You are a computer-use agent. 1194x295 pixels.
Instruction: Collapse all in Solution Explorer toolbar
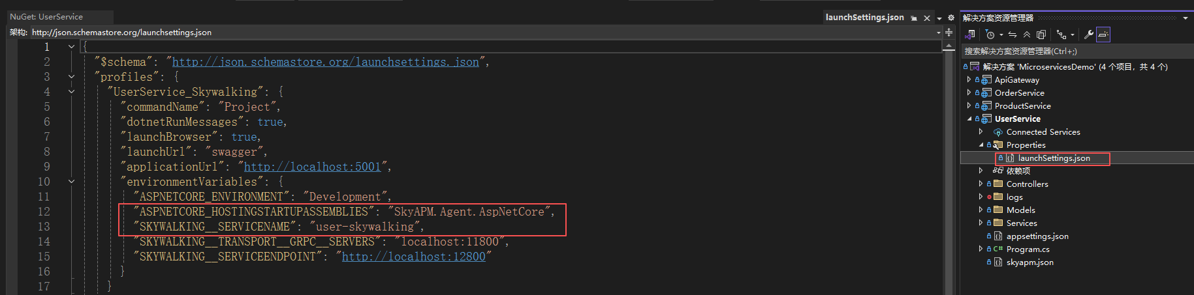pos(1027,35)
